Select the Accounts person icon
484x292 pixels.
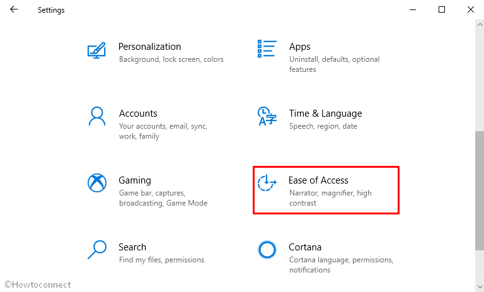[x=97, y=116]
